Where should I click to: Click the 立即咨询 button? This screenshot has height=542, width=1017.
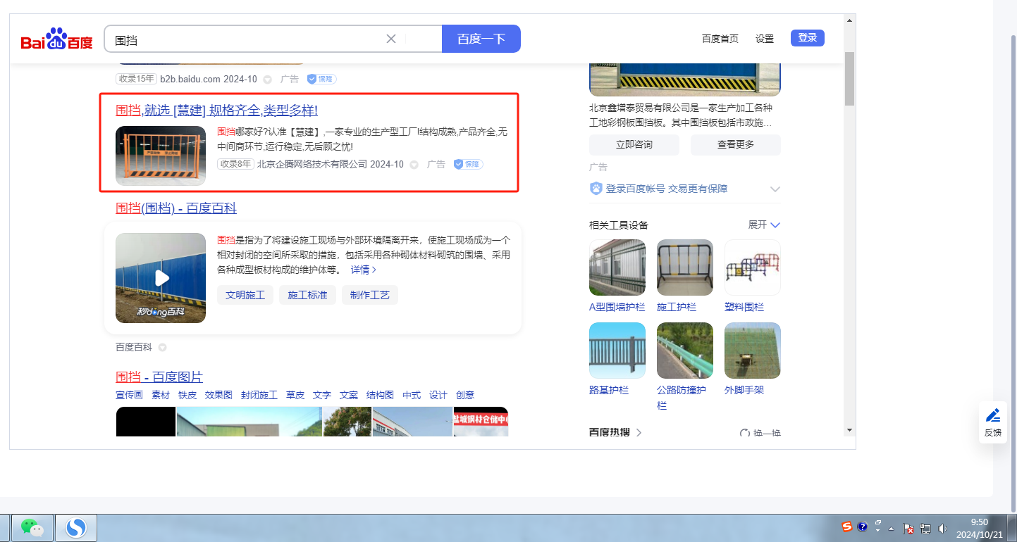[x=634, y=144]
